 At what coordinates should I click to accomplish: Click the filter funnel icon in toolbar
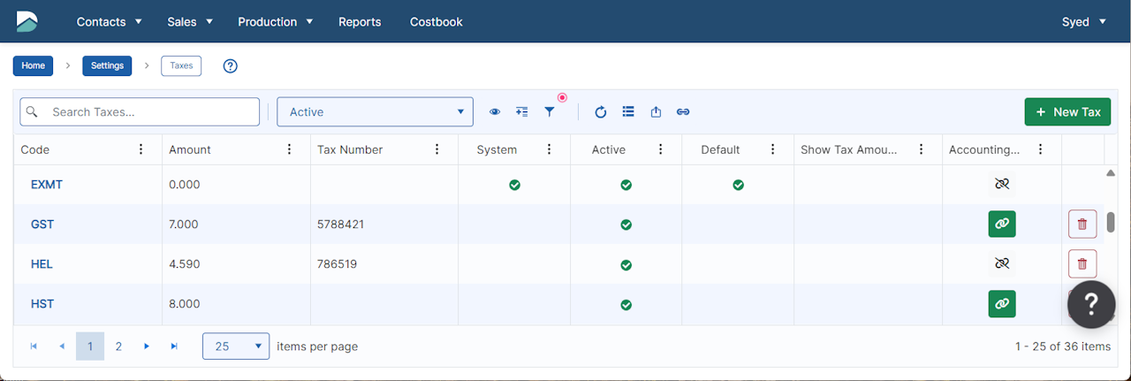[x=549, y=112]
